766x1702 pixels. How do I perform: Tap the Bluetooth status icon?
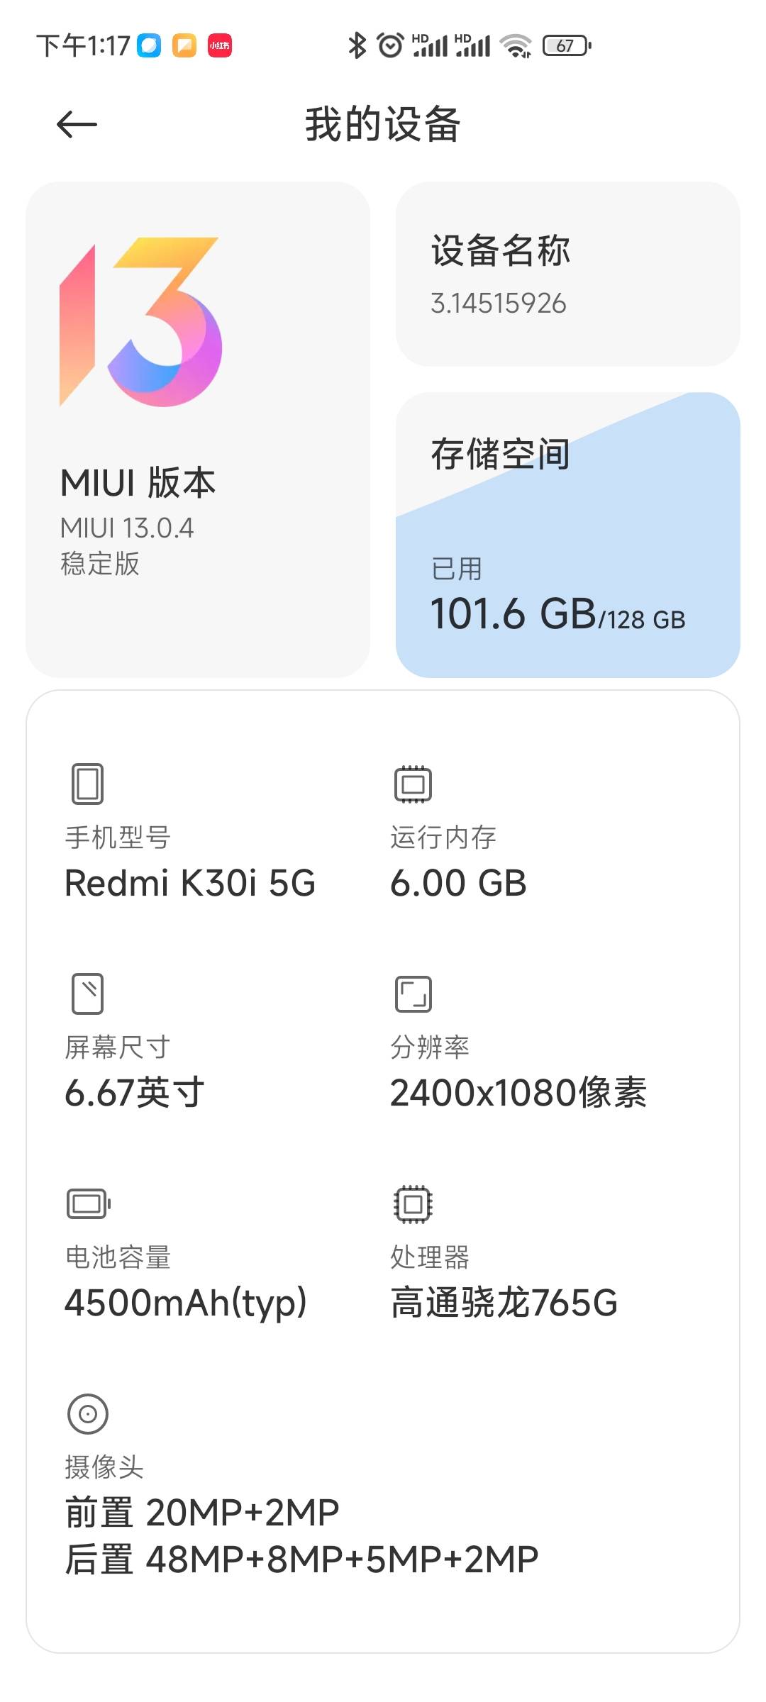[x=357, y=45]
